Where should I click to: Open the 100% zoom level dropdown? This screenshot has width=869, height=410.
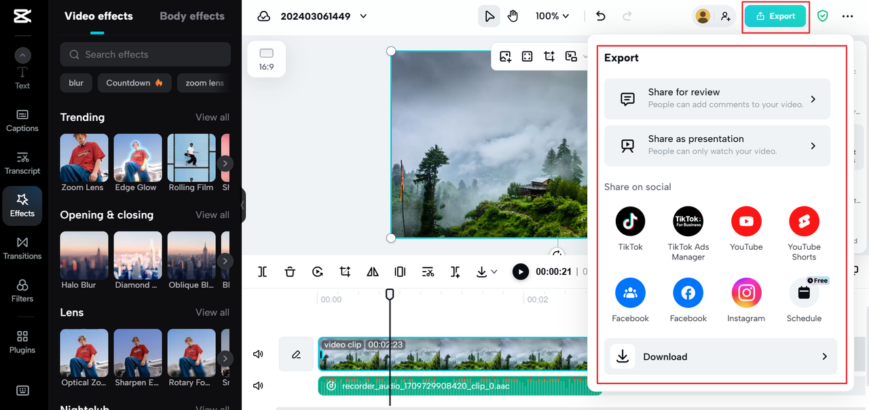[553, 16]
